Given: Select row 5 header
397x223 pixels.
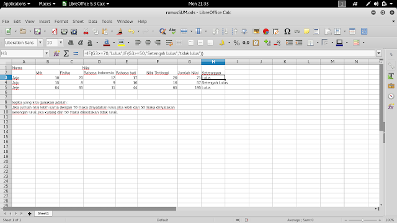Looking at the screenshot, I should point(6,87).
